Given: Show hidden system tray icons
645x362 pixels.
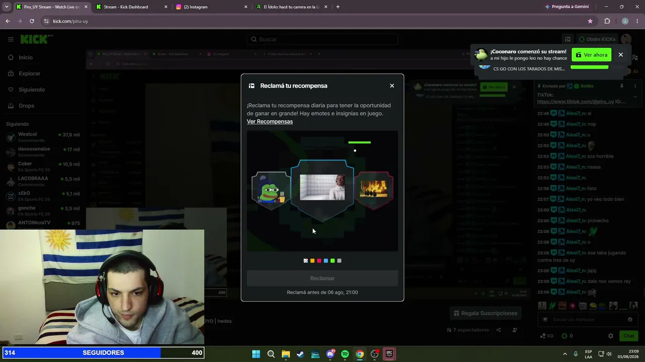Looking at the screenshot, I should [x=564, y=354].
